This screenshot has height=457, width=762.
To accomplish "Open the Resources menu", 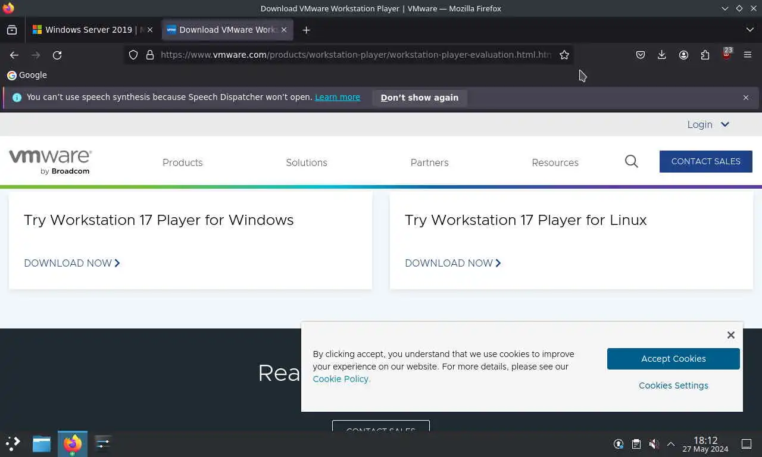I will [x=555, y=162].
